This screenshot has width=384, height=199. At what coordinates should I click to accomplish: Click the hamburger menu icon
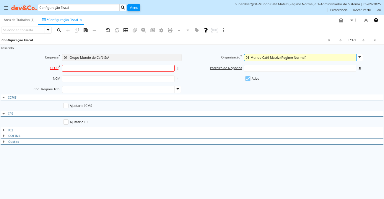point(6,8)
